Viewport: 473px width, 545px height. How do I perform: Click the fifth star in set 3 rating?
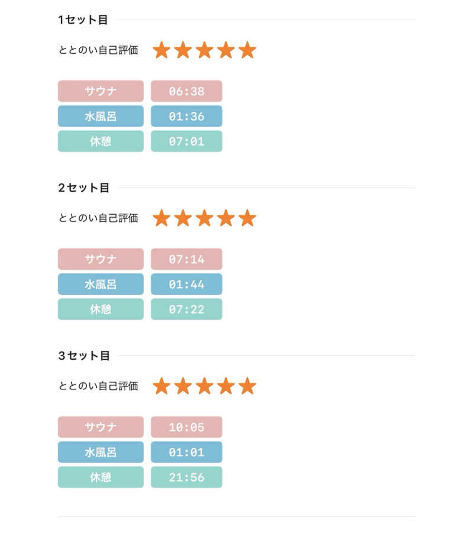point(247,386)
